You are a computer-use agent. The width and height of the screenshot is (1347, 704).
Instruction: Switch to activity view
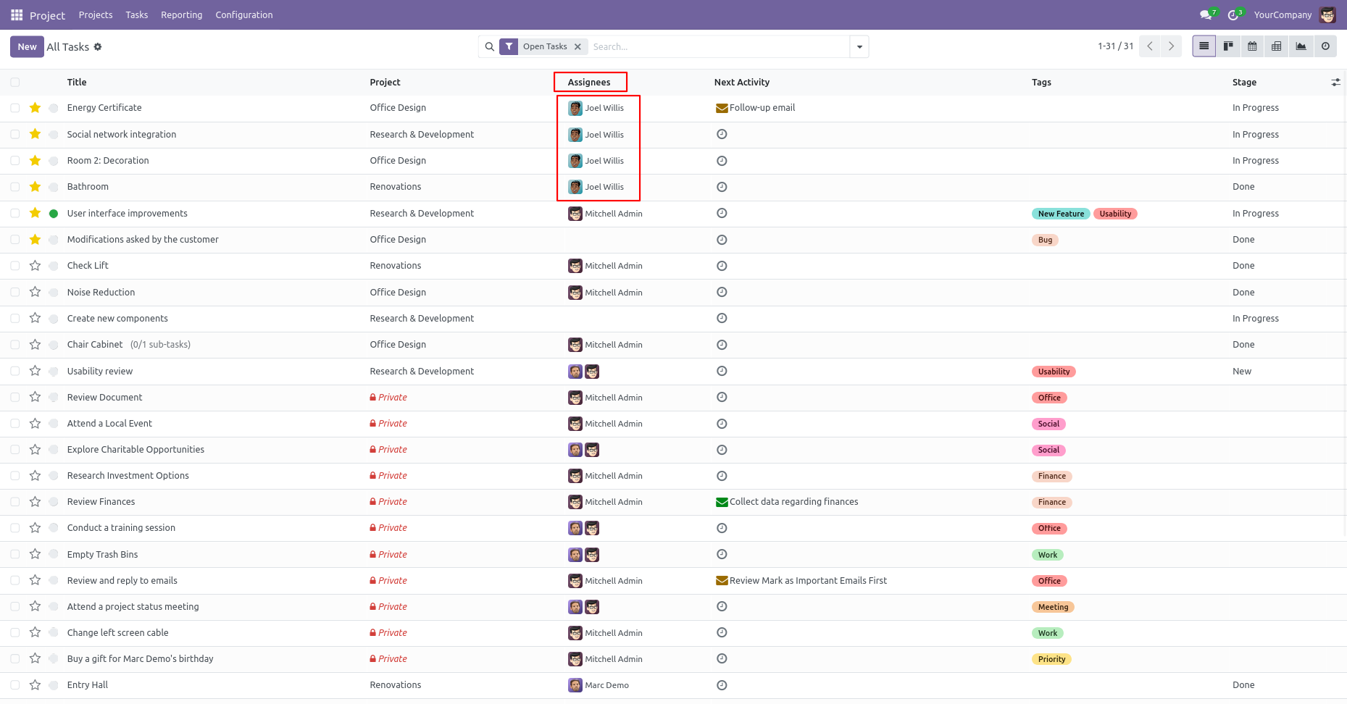1325,46
